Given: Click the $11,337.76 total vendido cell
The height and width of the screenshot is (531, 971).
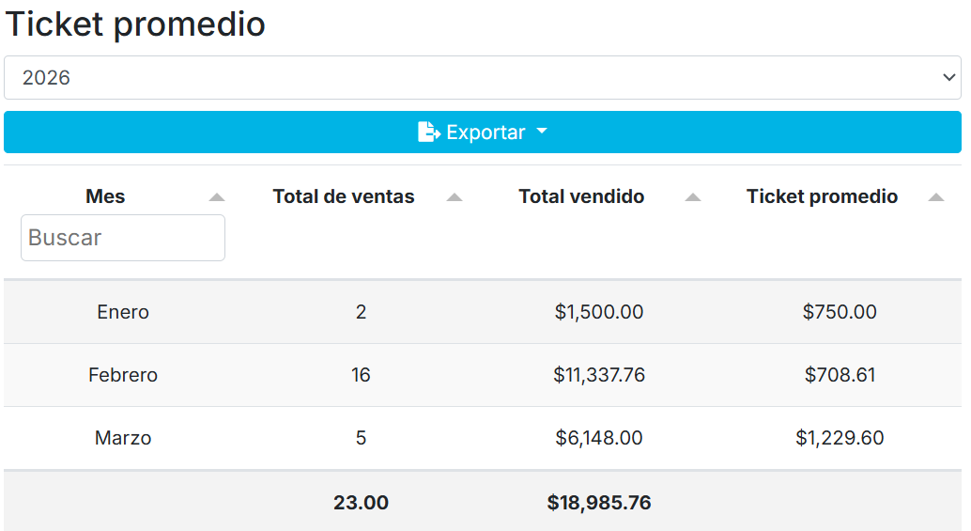Looking at the screenshot, I should tap(599, 375).
